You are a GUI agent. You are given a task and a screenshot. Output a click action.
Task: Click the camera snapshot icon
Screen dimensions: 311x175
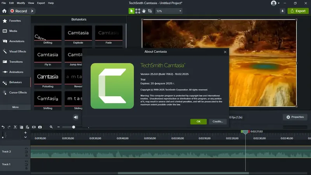pos(40,127)
